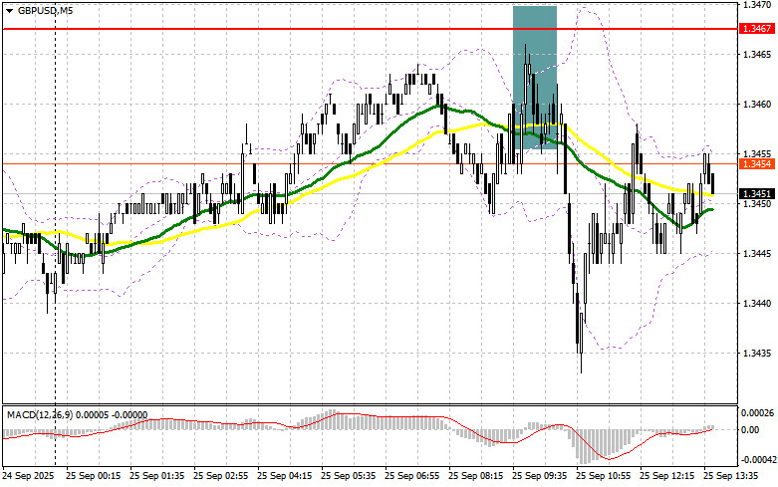
Task: Select the 1.3465 price axis value
Action: pos(756,54)
